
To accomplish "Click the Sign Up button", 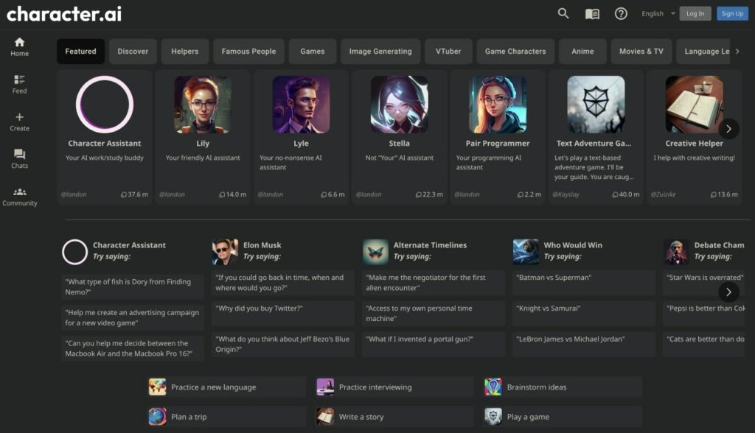I will (x=732, y=13).
